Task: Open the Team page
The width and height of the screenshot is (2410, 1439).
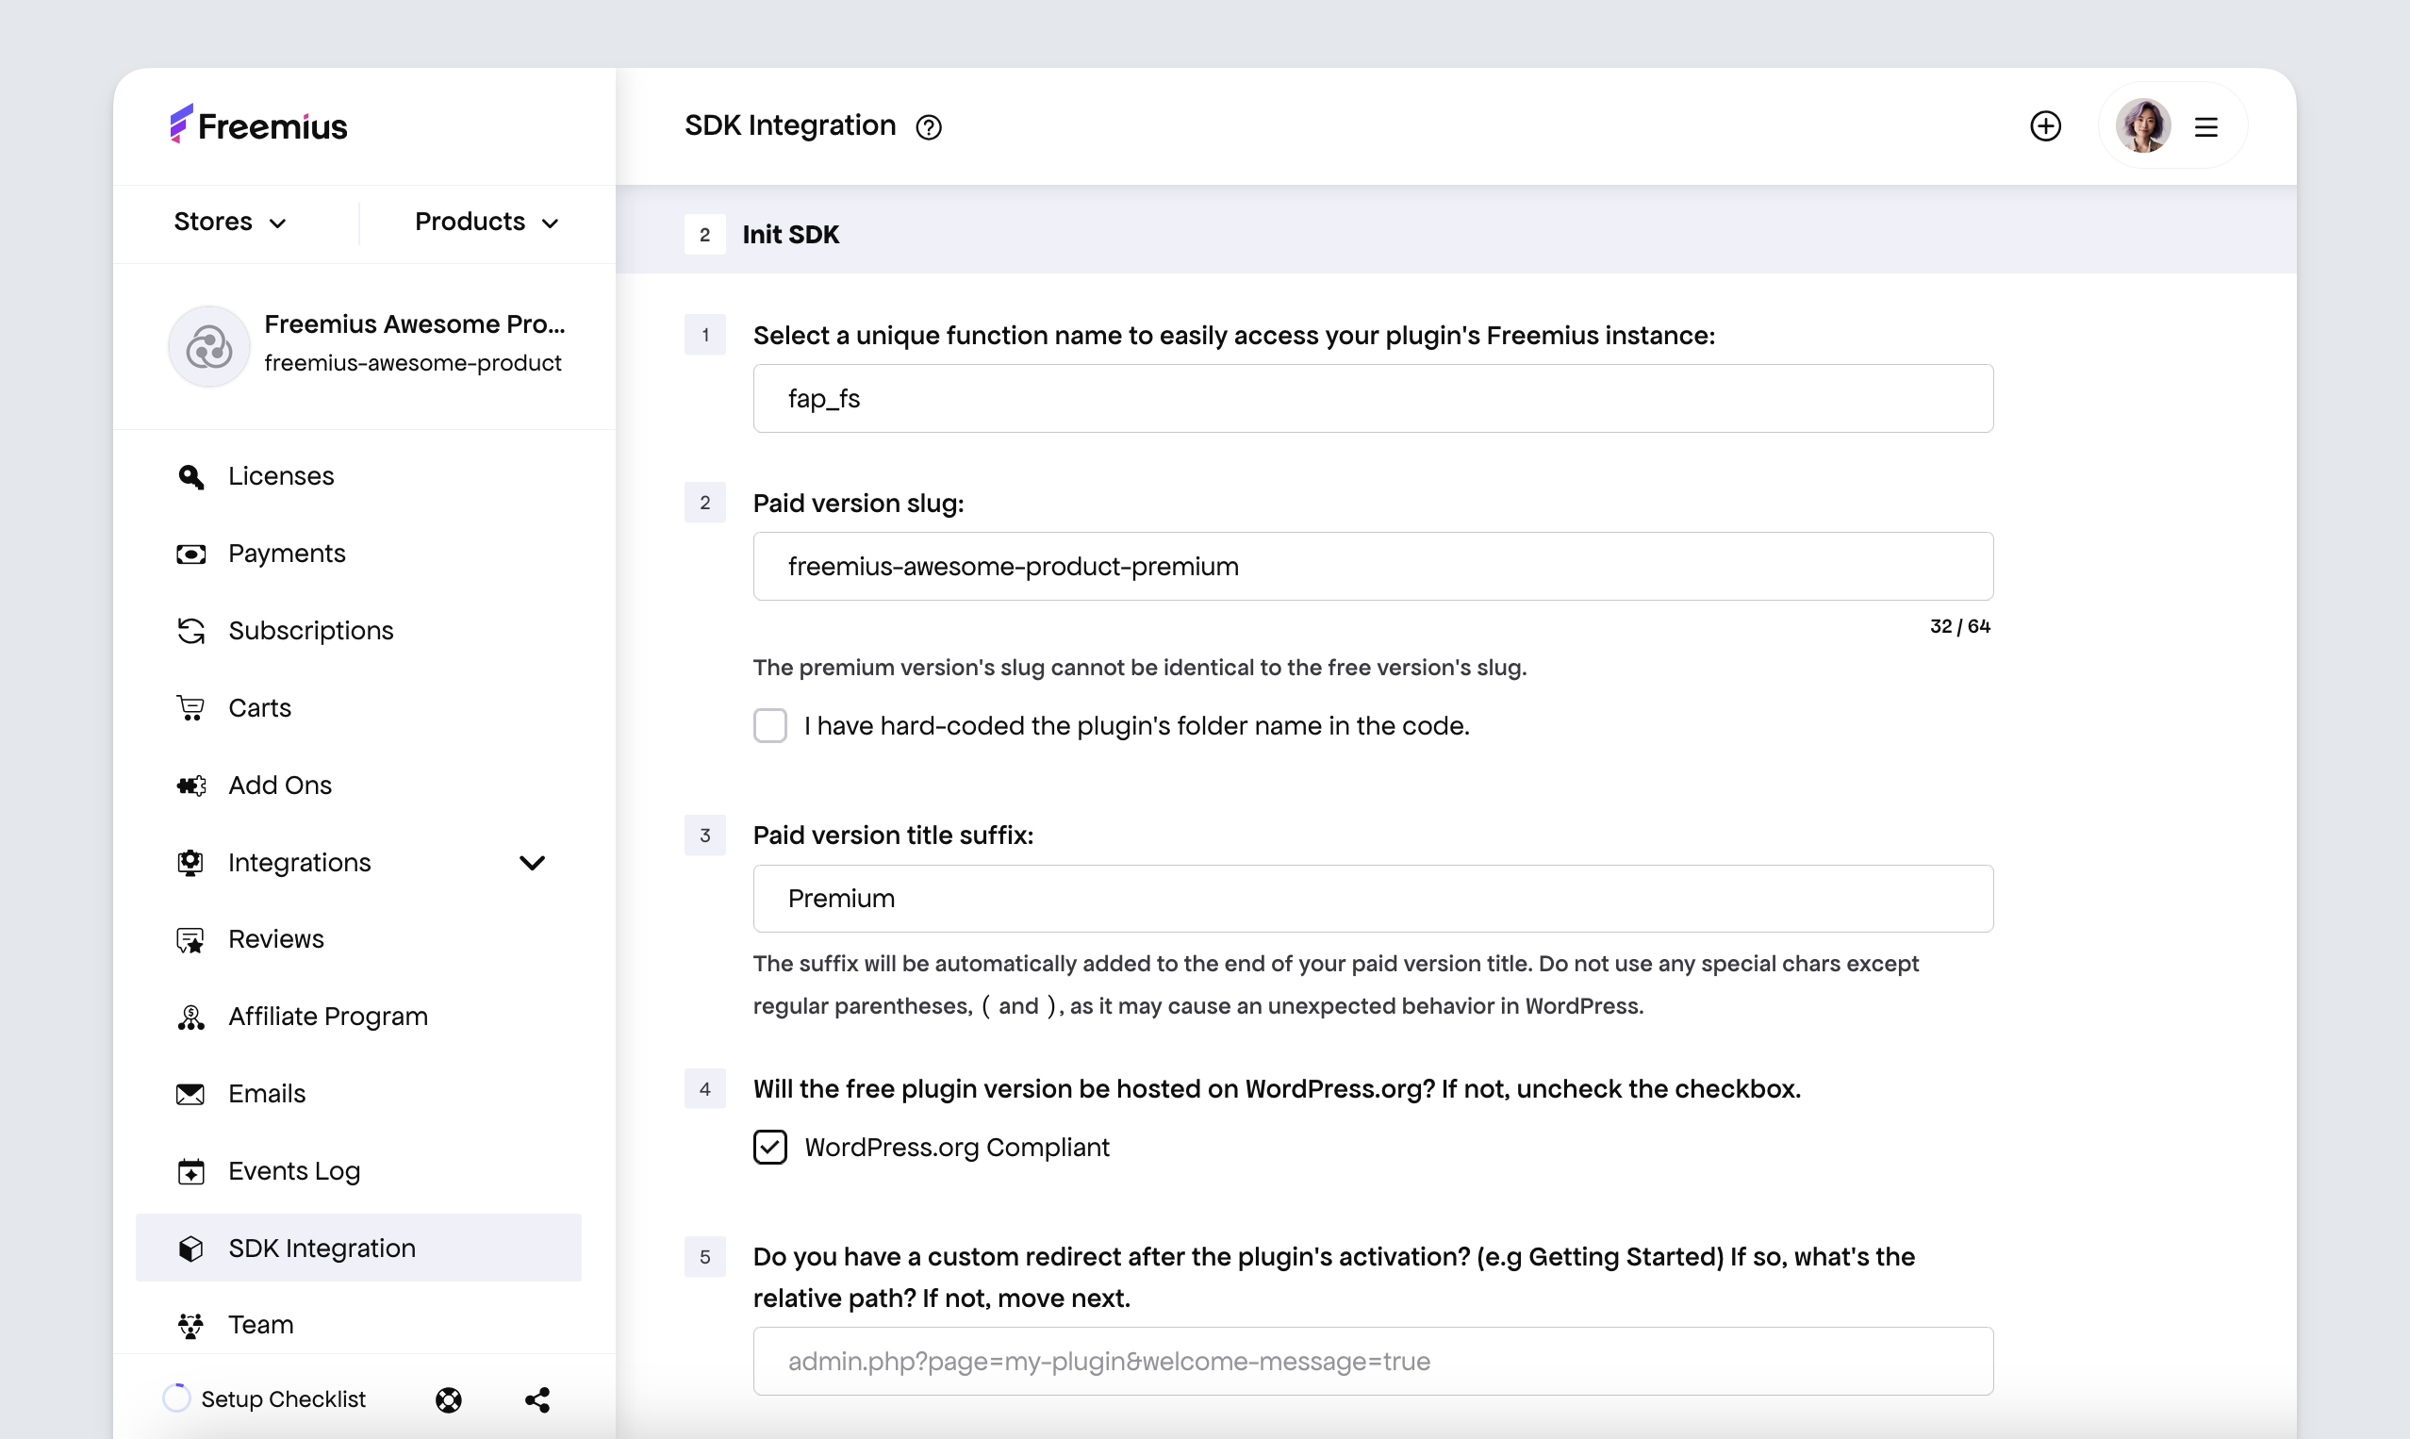Action: 261,1326
